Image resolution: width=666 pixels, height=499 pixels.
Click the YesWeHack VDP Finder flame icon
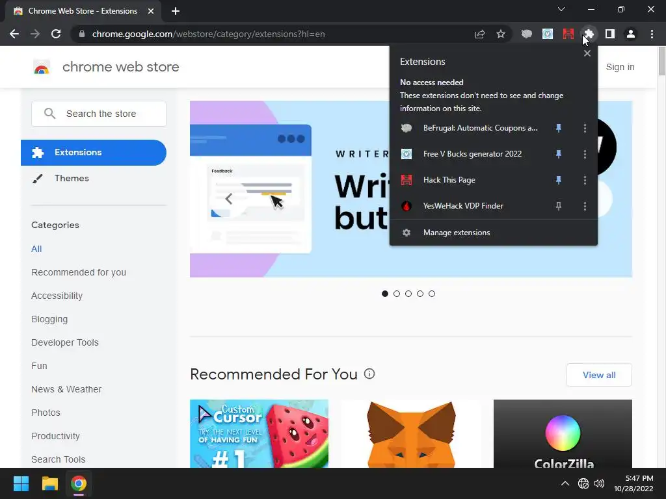(x=406, y=206)
